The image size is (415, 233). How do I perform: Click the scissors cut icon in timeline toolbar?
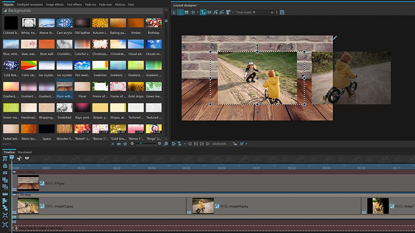(19, 158)
